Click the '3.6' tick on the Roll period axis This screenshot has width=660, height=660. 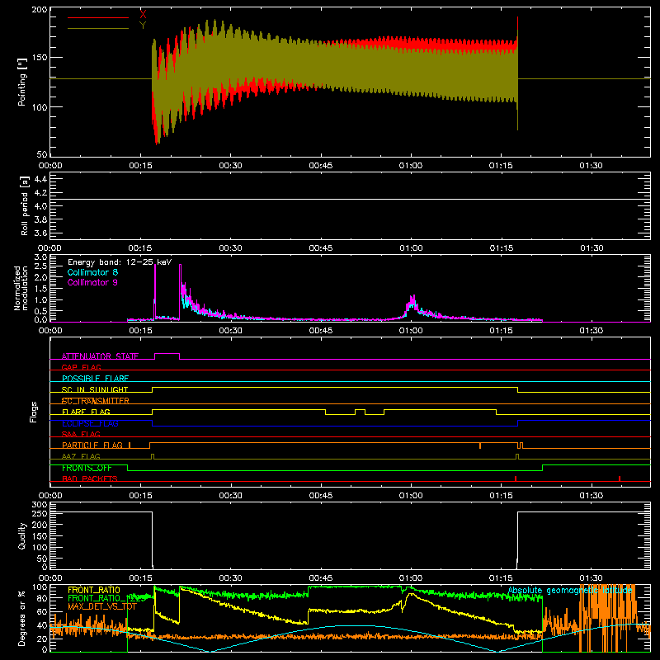pyautogui.click(x=40, y=233)
